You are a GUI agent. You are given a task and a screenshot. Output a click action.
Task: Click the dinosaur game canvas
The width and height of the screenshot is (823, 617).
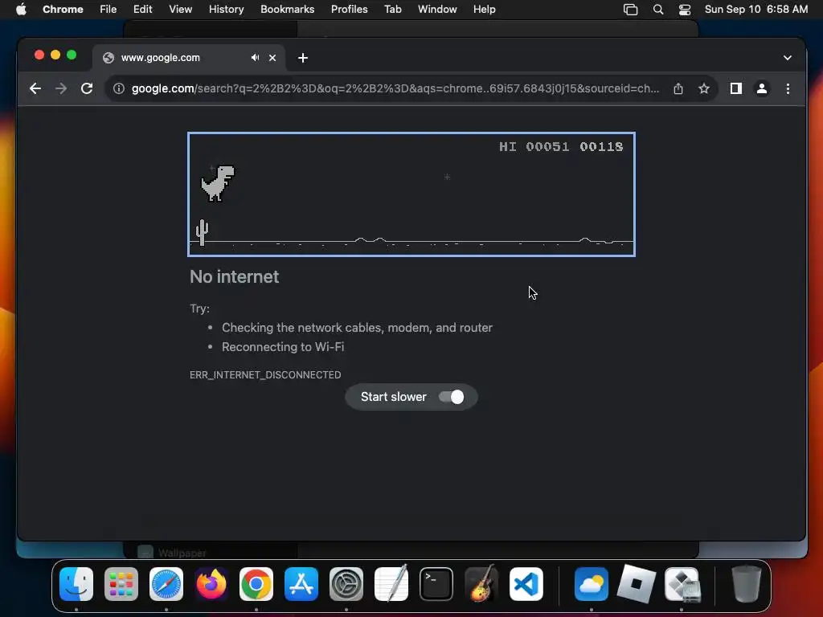click(411, 194)
